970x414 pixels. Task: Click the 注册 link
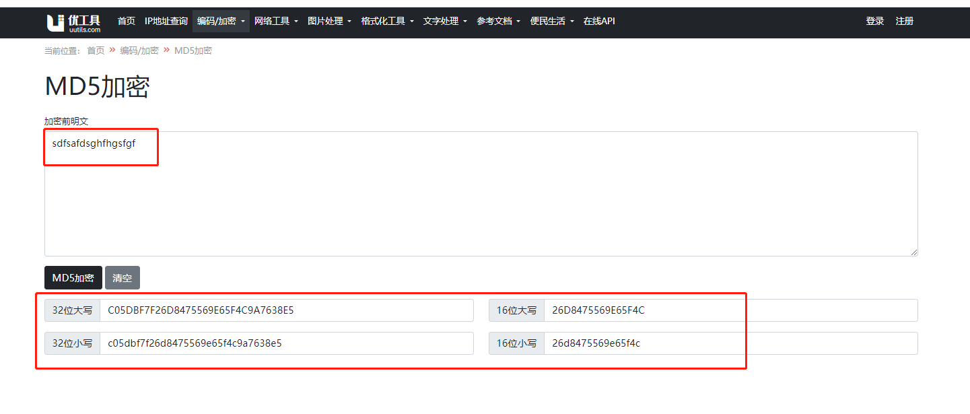point(904,22)
